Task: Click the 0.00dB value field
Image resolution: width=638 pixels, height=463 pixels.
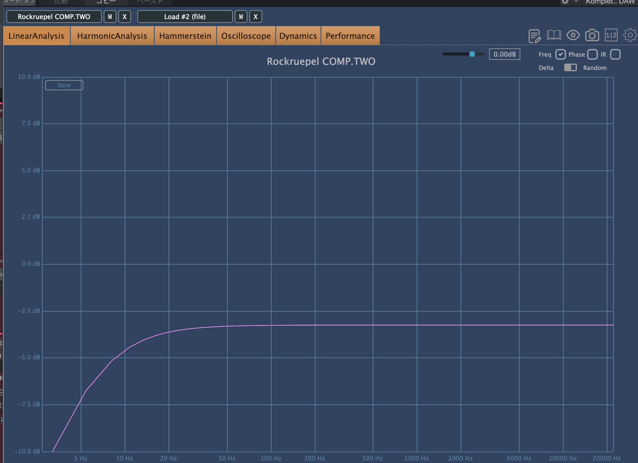Action: 504,54
